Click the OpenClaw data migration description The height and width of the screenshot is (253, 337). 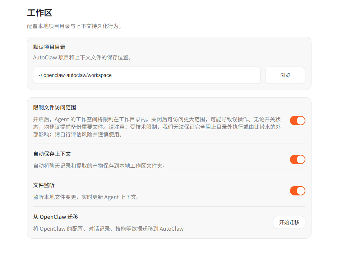point(108,229)
